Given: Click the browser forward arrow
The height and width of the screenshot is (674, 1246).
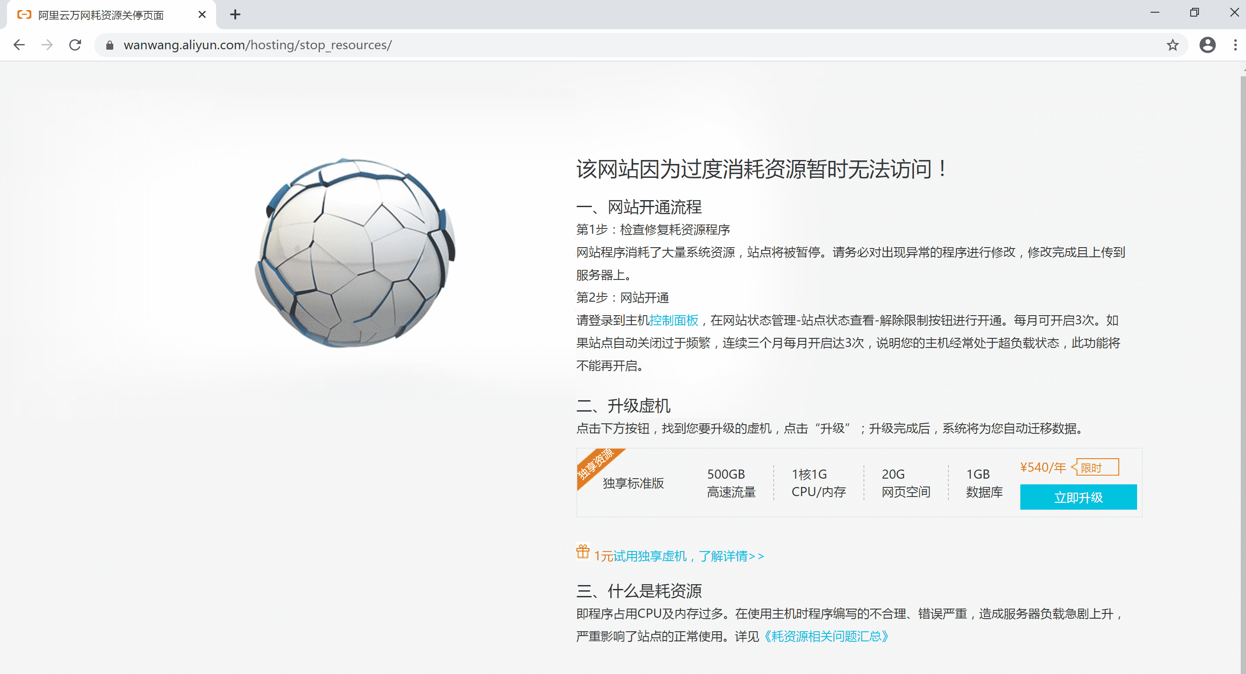Looking at the screenshot, I should click(47, 45).
